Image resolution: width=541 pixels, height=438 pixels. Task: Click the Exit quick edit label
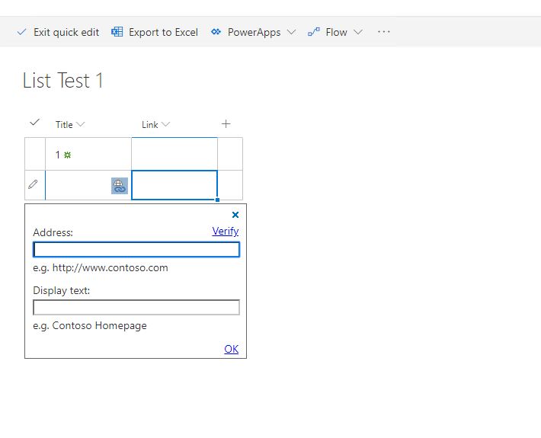66,32
